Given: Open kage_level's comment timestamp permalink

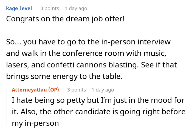Looking at the screenshot, I should [x=76, y=8].
